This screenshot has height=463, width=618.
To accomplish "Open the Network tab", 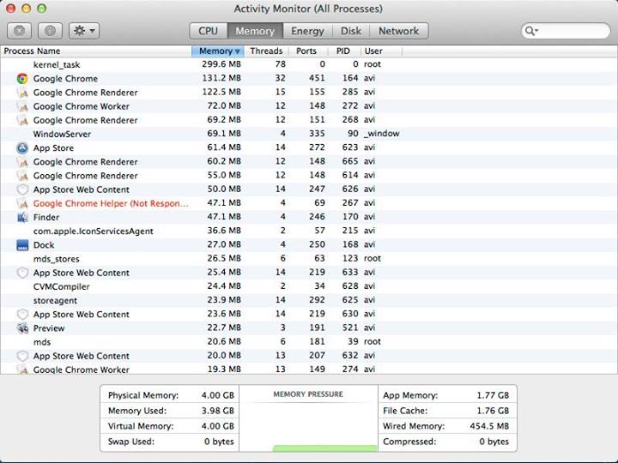I will (398, 31).
